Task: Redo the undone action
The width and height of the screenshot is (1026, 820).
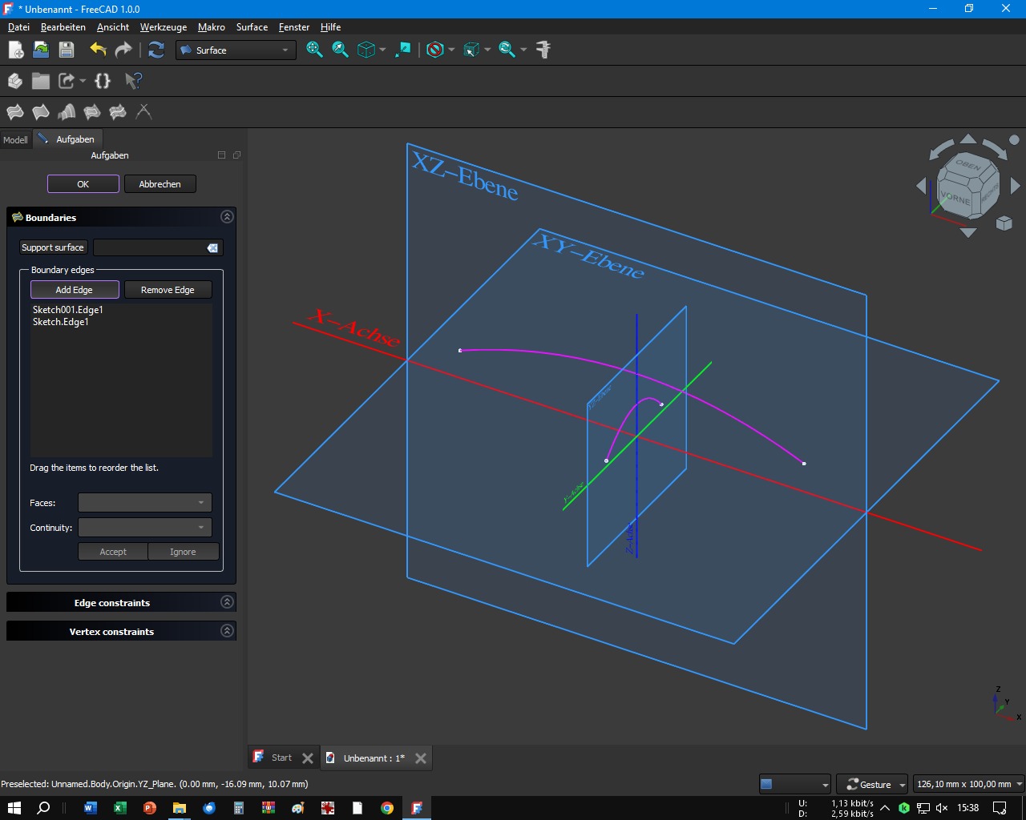Action: coord(123,50)
